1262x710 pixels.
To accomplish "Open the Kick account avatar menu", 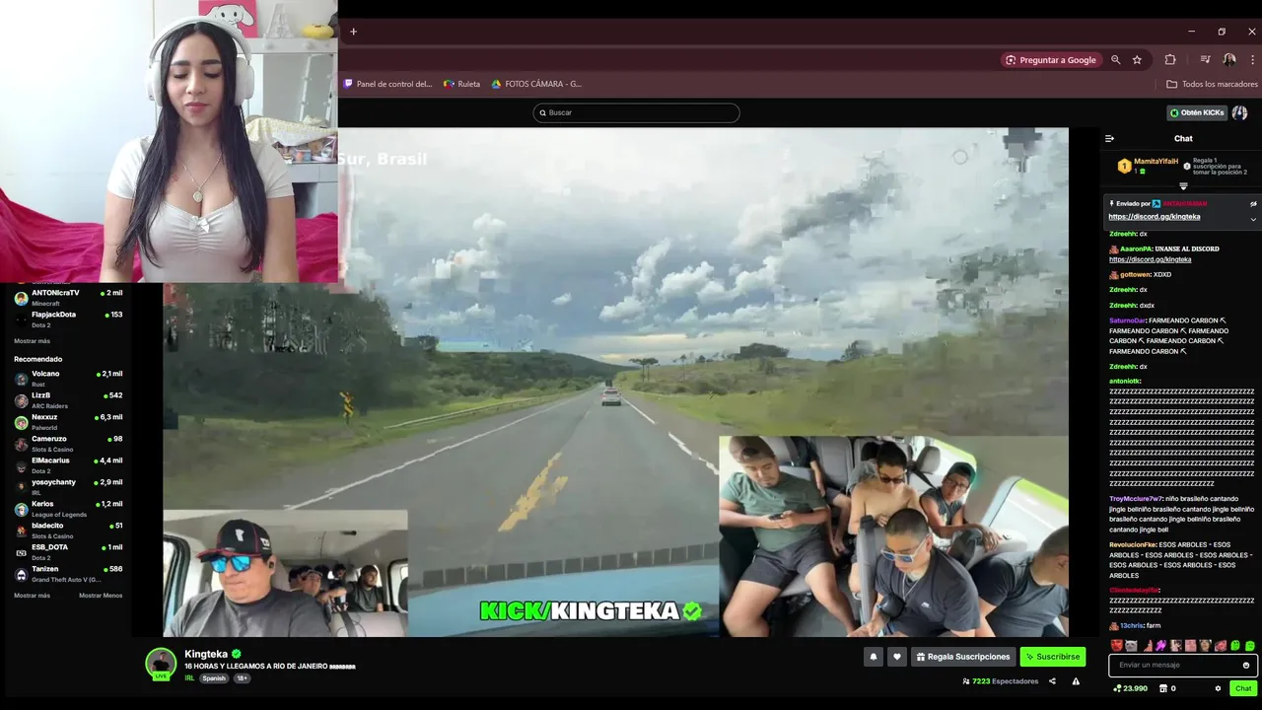I will 1240,112.
